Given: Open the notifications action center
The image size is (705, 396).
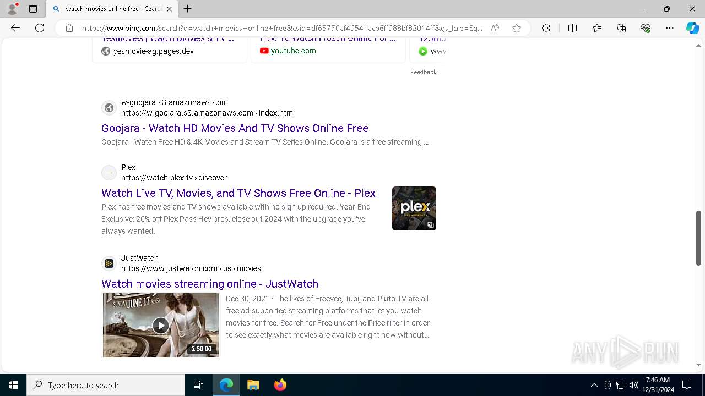Looking at the screenshot, I should pos(687,385).
